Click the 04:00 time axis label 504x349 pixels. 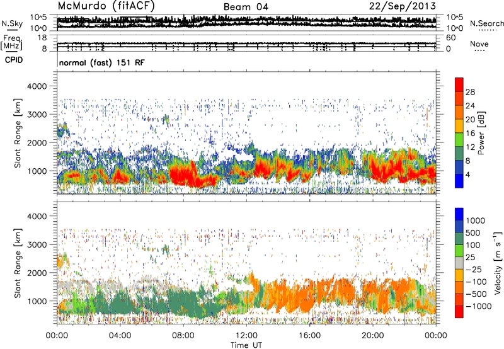click(x=120, y=336)
